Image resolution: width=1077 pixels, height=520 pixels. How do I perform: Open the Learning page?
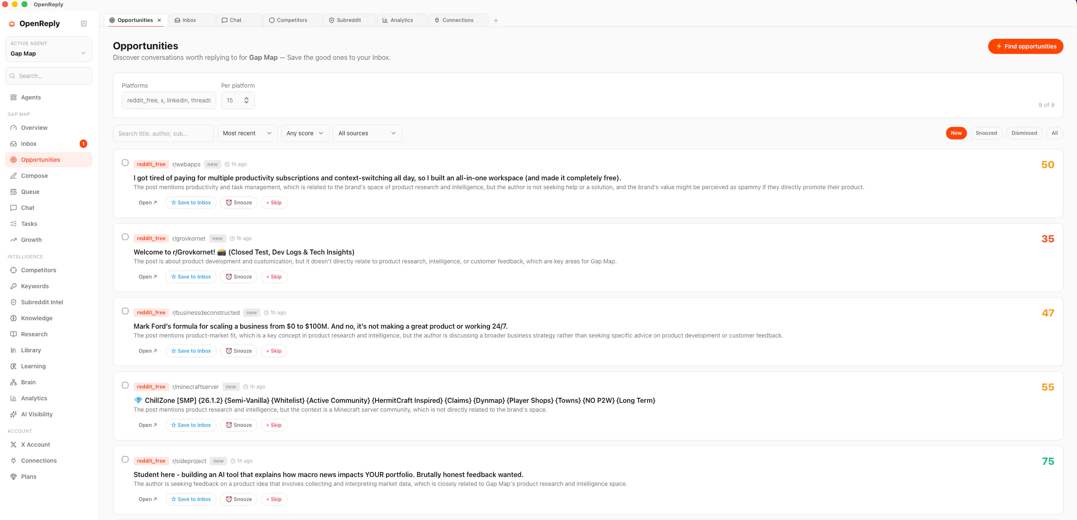pos(48,366)
